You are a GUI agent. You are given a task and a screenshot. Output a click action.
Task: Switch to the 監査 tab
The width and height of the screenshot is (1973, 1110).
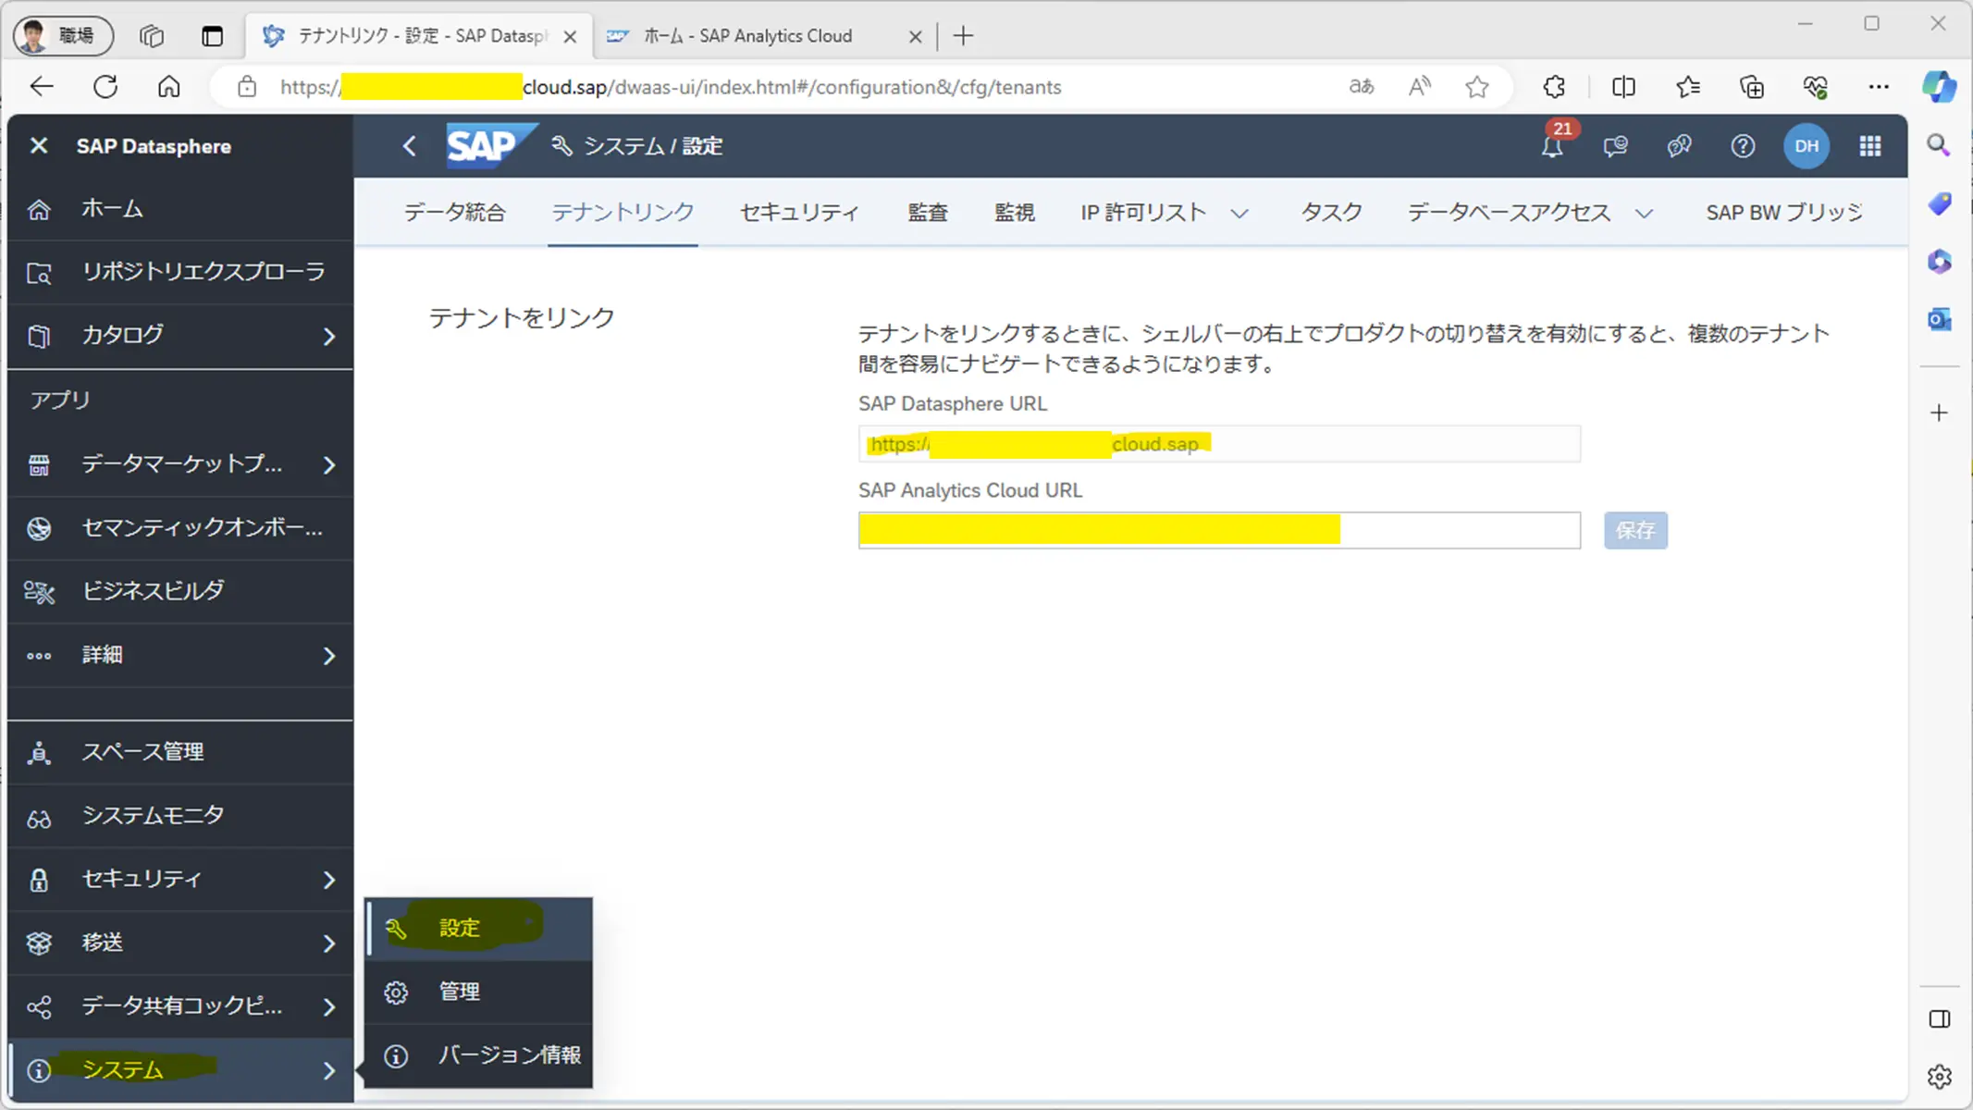click(x=928, y=213)
